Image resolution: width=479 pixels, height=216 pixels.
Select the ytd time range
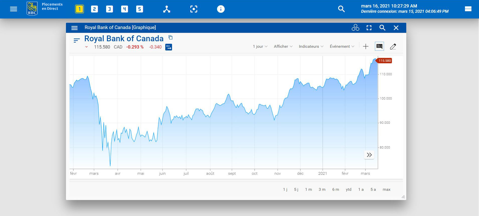click(349, 189)
